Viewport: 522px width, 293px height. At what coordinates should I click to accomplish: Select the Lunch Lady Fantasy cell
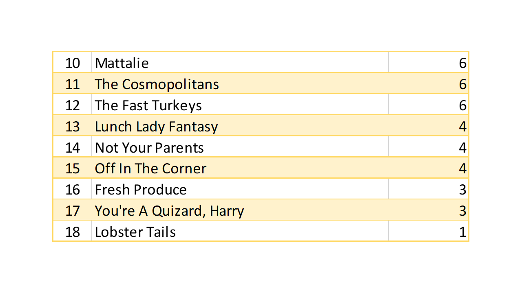click(x=157, y=127)
